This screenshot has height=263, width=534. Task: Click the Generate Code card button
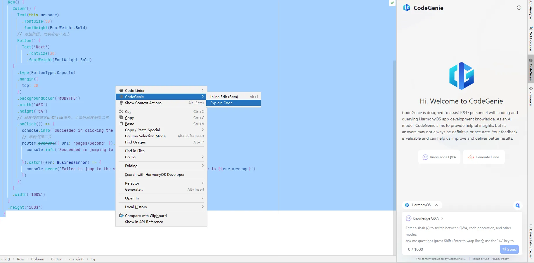click(x=484, y=157)
